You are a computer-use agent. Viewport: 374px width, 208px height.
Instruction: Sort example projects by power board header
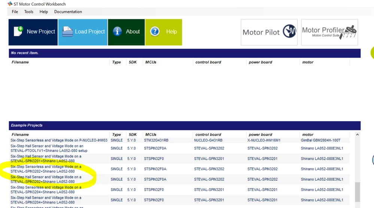click(260, 135)
